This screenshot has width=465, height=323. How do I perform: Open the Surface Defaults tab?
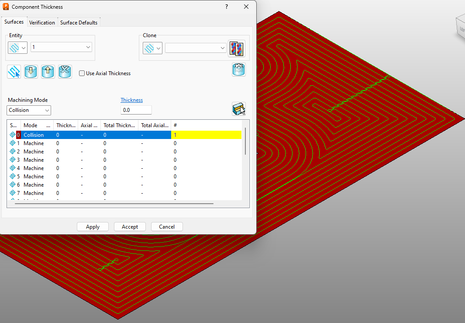[x=78, y=22]
